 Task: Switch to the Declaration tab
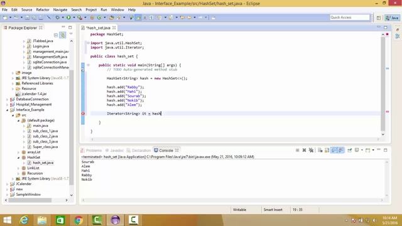point(139,151)
